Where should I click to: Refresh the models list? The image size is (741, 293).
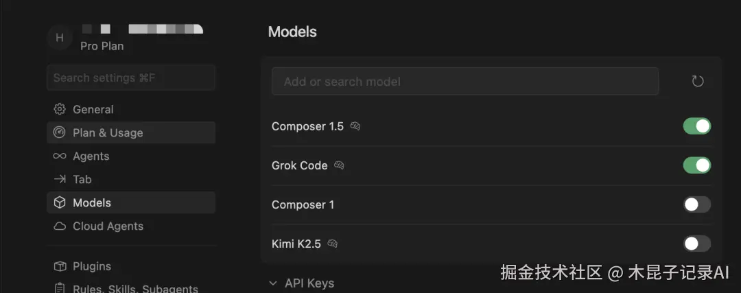coord(698,82)
